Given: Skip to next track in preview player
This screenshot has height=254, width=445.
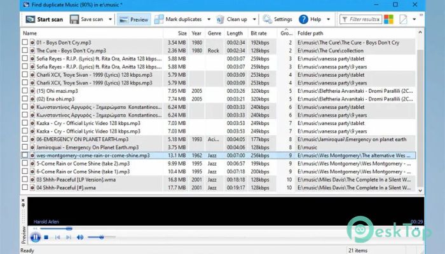Looking at the screenshot, I should (69, 237).
